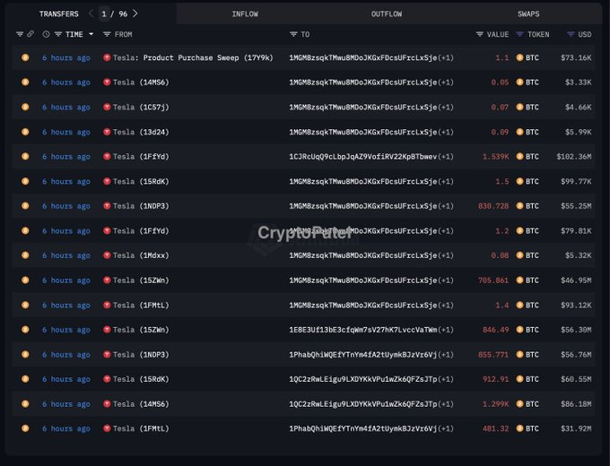Open recipient address 1CJRcUqQ9cLbpJqAZ9VofiRV22KpBTbwev

pos(363,156)
